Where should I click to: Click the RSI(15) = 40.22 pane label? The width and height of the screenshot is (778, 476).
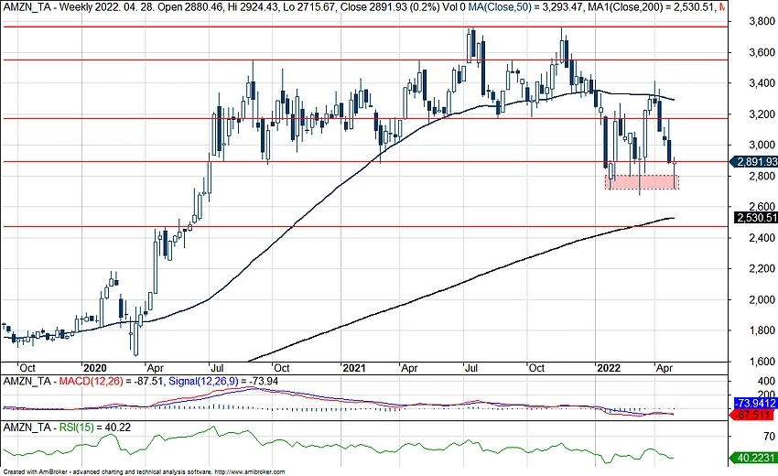point(95,427)
